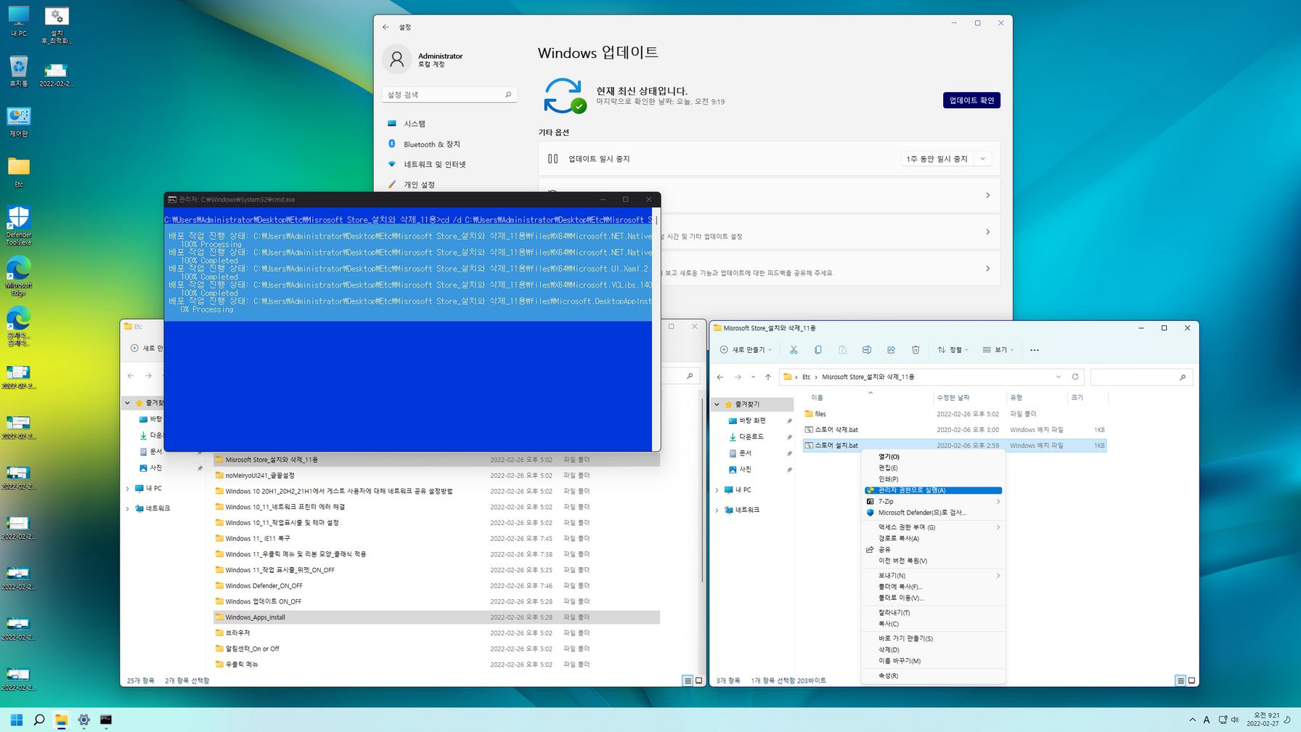1301x732 pixels.
Task: Click the Settings search input field
Action: coord(449,94)
